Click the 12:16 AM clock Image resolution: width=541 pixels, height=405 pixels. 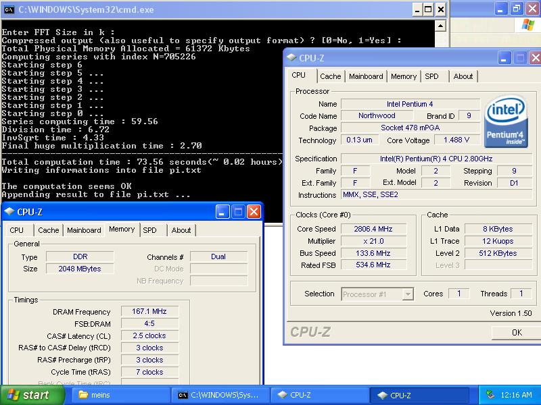[516, 395]
